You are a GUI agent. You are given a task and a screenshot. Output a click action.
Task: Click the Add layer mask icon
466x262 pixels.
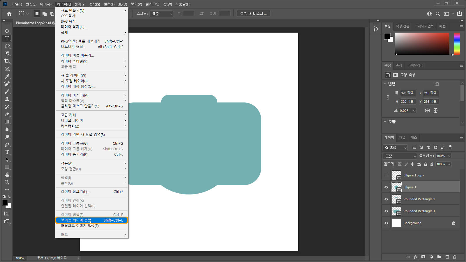pyautogui.click(x=423, y=257)
